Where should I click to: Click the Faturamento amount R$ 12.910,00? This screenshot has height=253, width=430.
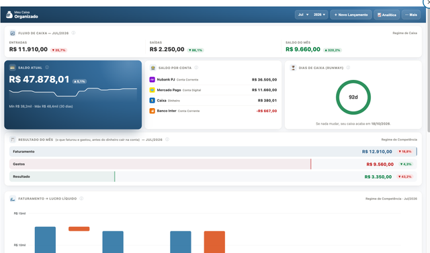pos(377,152)
